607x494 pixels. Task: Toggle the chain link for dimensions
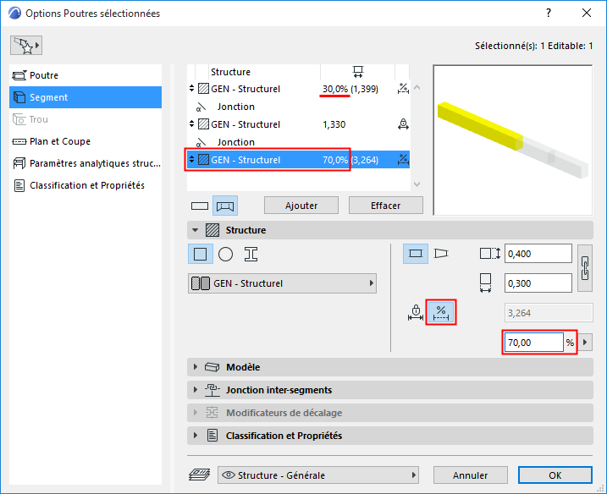pos(585,268)
